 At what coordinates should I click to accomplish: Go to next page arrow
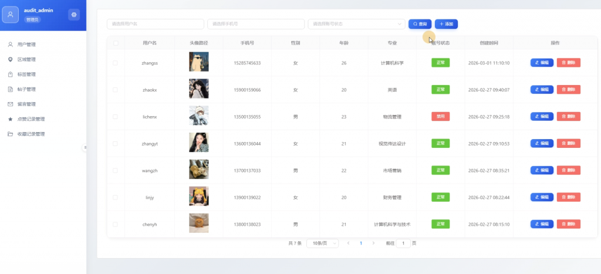click(373, 243)
